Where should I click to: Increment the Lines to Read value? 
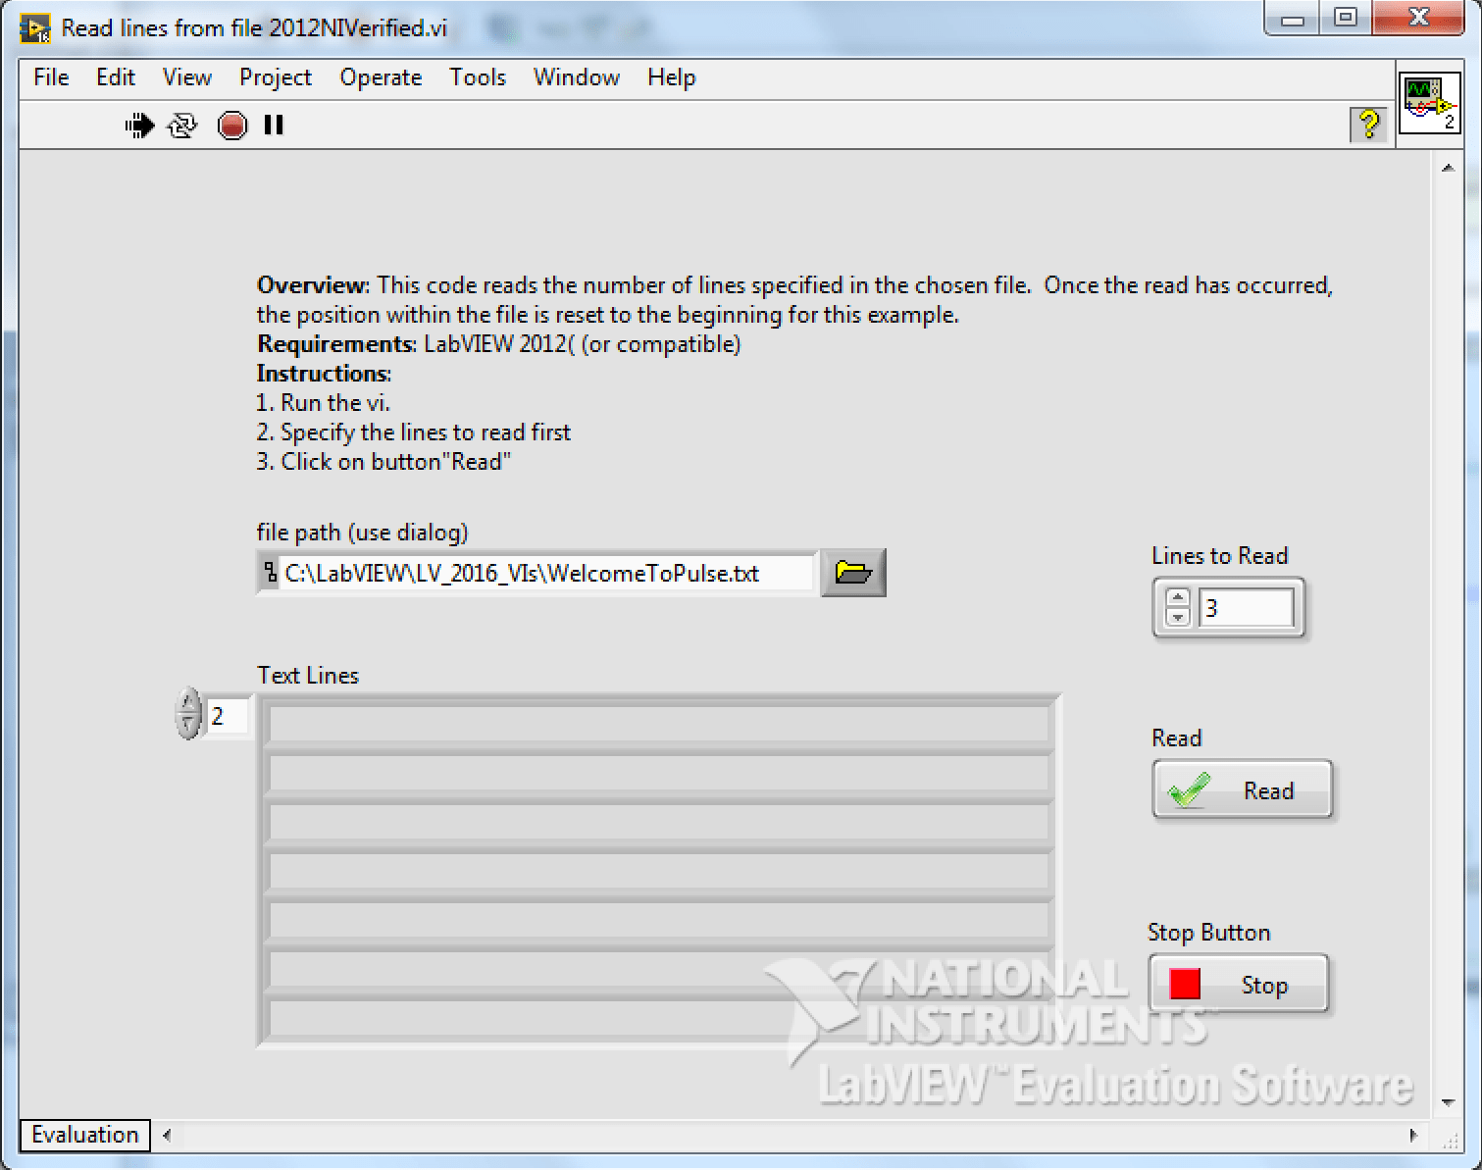click(x=1177, y=597)
